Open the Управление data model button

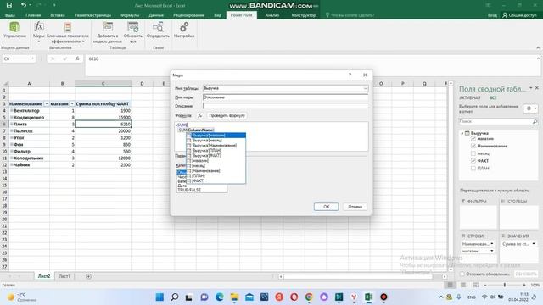pyautogui.click(x=14, y=30)
